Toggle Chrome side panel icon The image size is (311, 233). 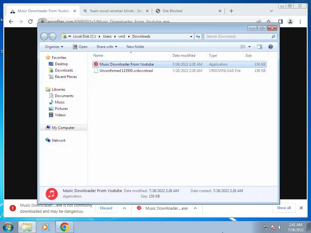click(x=280, y=22)
